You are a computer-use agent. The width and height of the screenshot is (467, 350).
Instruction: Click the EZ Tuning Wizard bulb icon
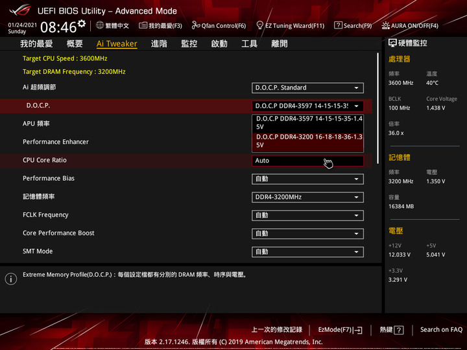259,25
